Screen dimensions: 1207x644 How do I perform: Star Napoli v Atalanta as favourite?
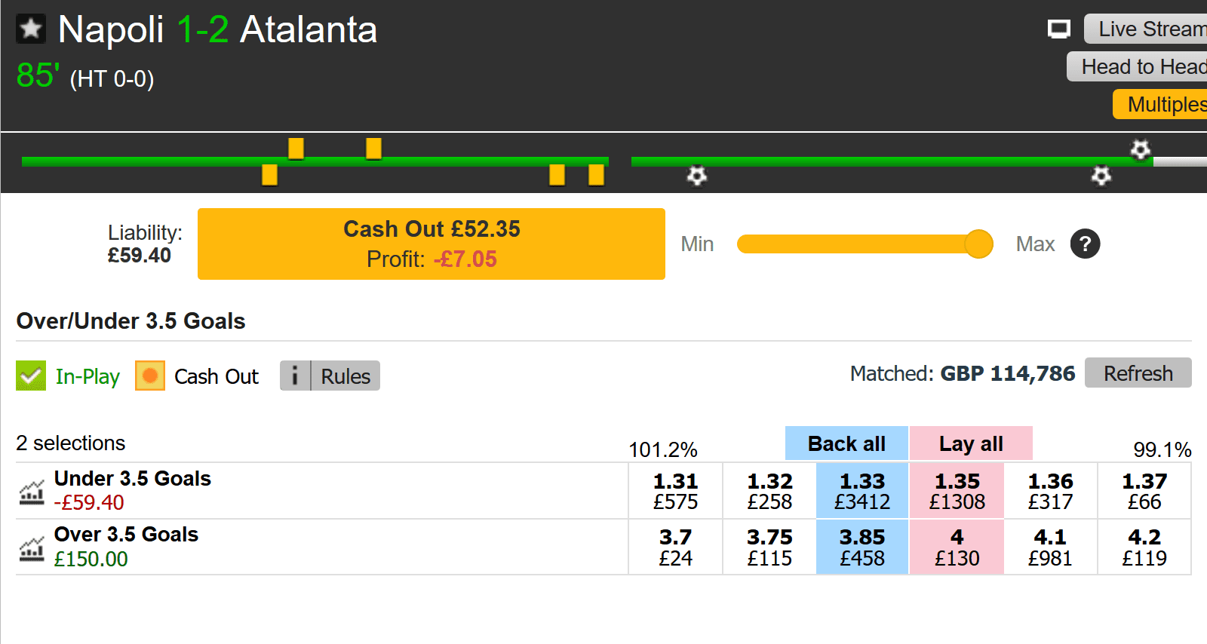point(31,29)
